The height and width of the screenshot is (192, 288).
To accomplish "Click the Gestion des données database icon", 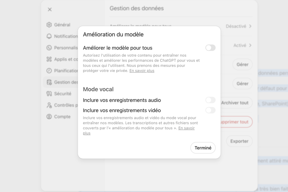I will point(49,82).
